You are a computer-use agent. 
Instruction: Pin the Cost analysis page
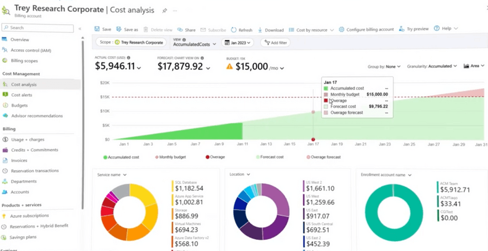pos(164,10)
